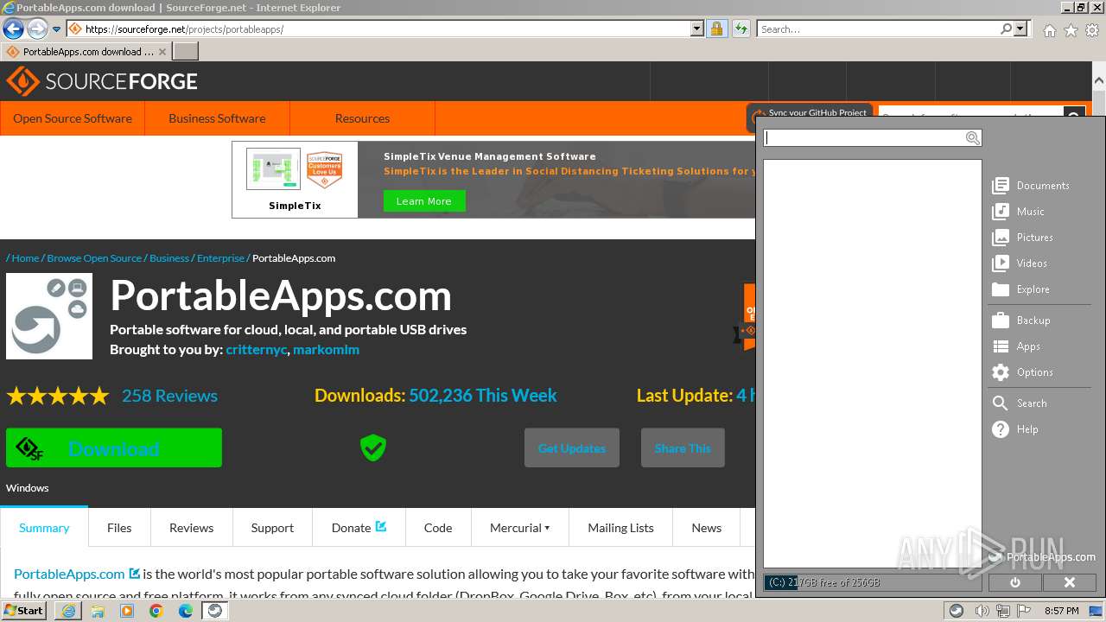1106x622 pixels.
Task: Switch to the Support tab
Action: point(272,528)
